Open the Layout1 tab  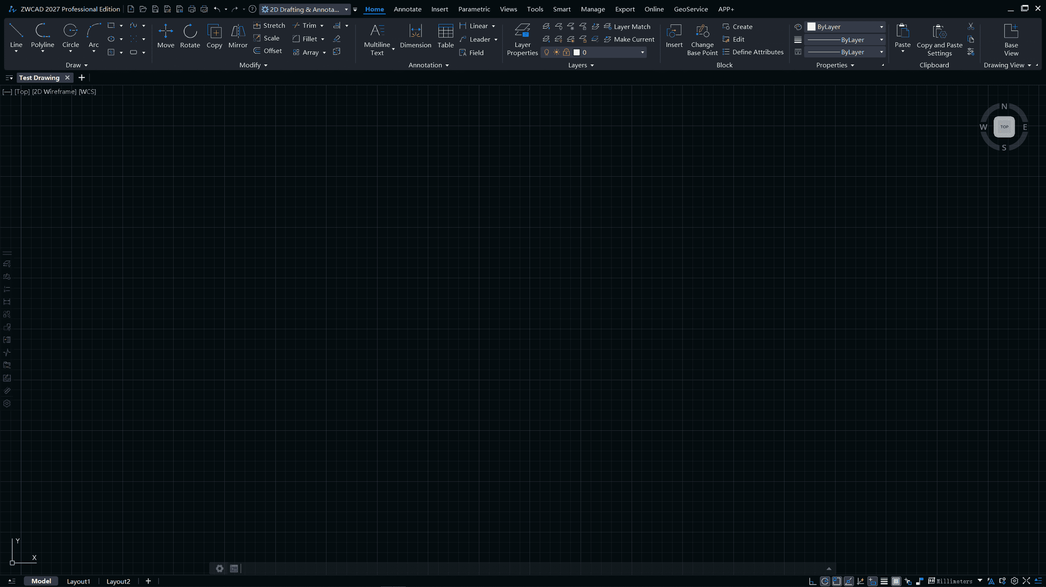pyautogui.click(x=78, y=581)
